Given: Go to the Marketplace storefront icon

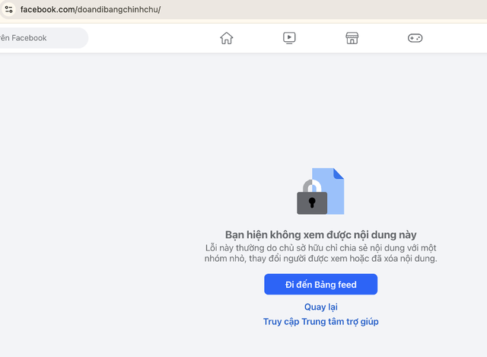Looking at the screenshot, I should coord(352,38).
